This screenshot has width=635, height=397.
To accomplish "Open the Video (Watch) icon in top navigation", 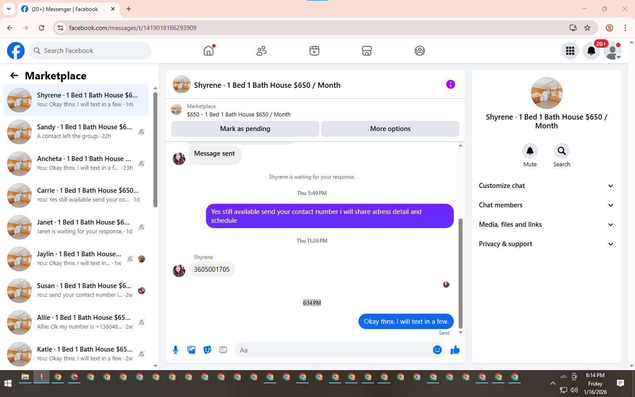I will 314,51.
